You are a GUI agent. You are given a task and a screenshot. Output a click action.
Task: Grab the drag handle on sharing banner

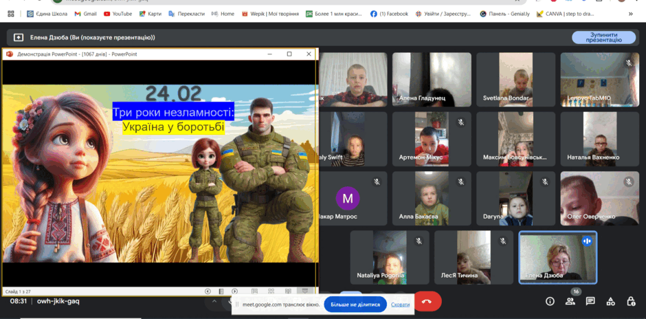tap(237, 305)
